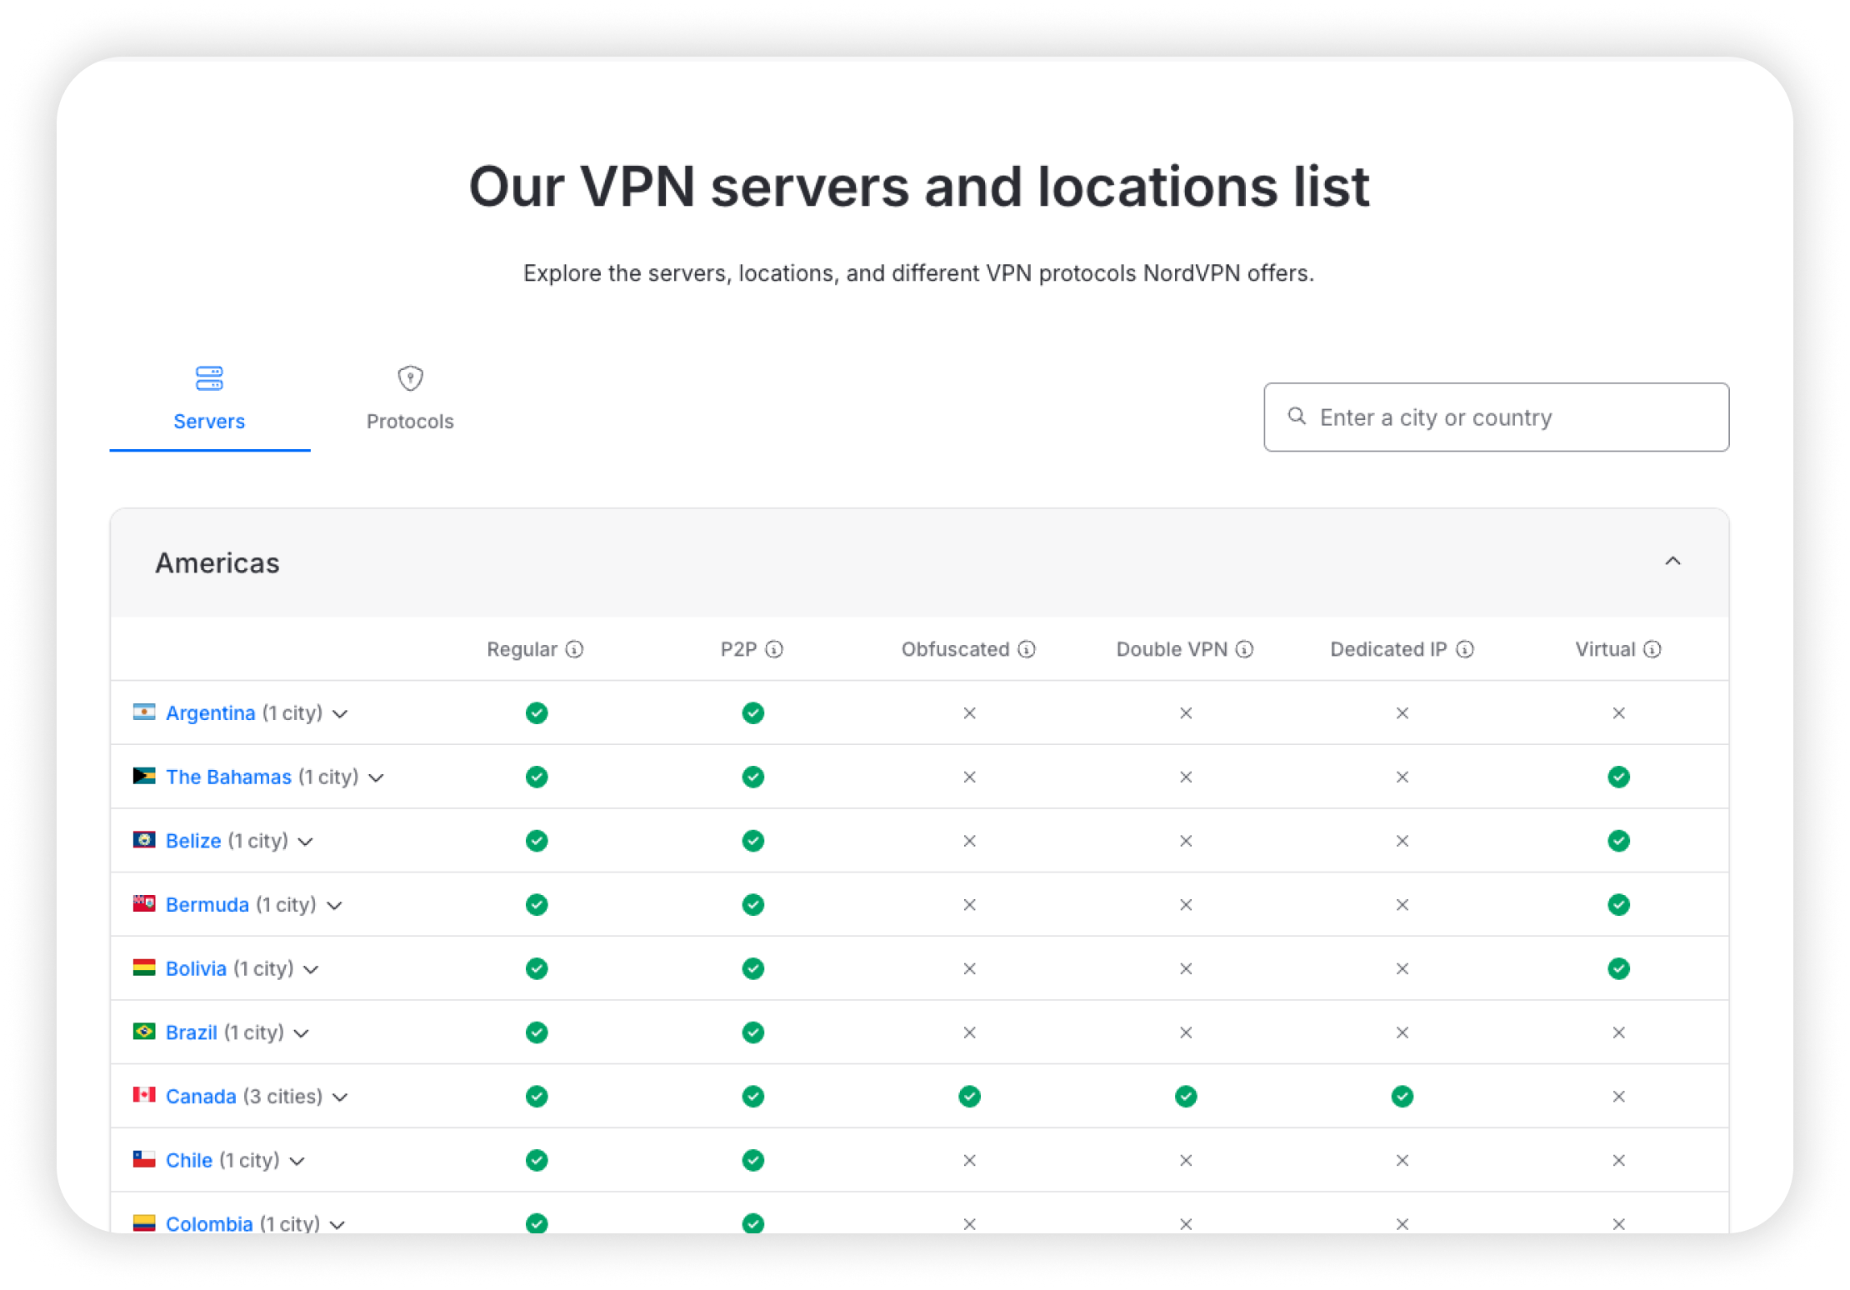Collapse the Americas section
This screenshot has height=1290, width=1850.
(x=1675, y=562)
